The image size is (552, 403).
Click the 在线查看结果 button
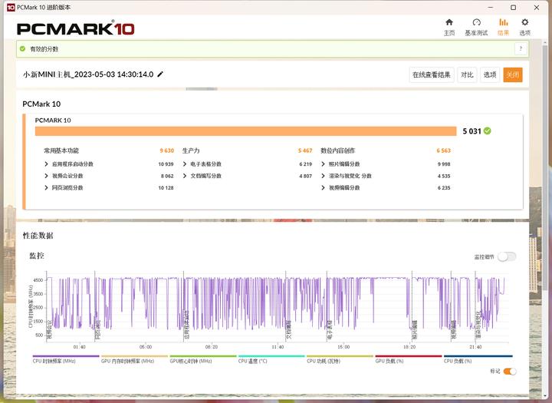[432, 74]
